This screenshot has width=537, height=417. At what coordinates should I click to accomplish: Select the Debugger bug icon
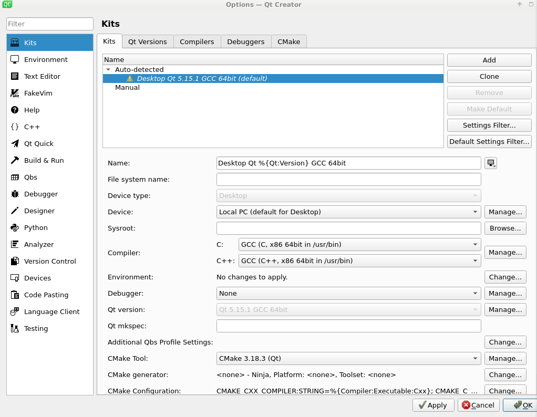click(x=15, y=194)
